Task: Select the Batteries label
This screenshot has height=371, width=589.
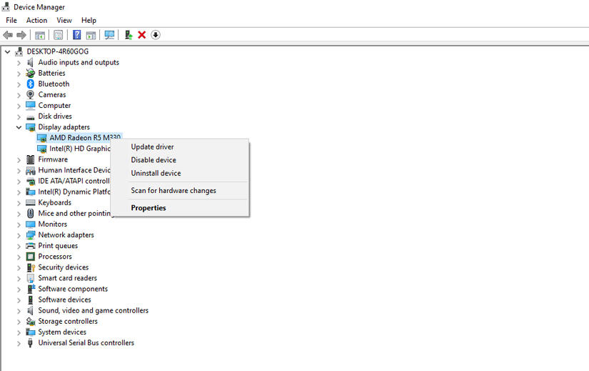Action: [51, 73]
